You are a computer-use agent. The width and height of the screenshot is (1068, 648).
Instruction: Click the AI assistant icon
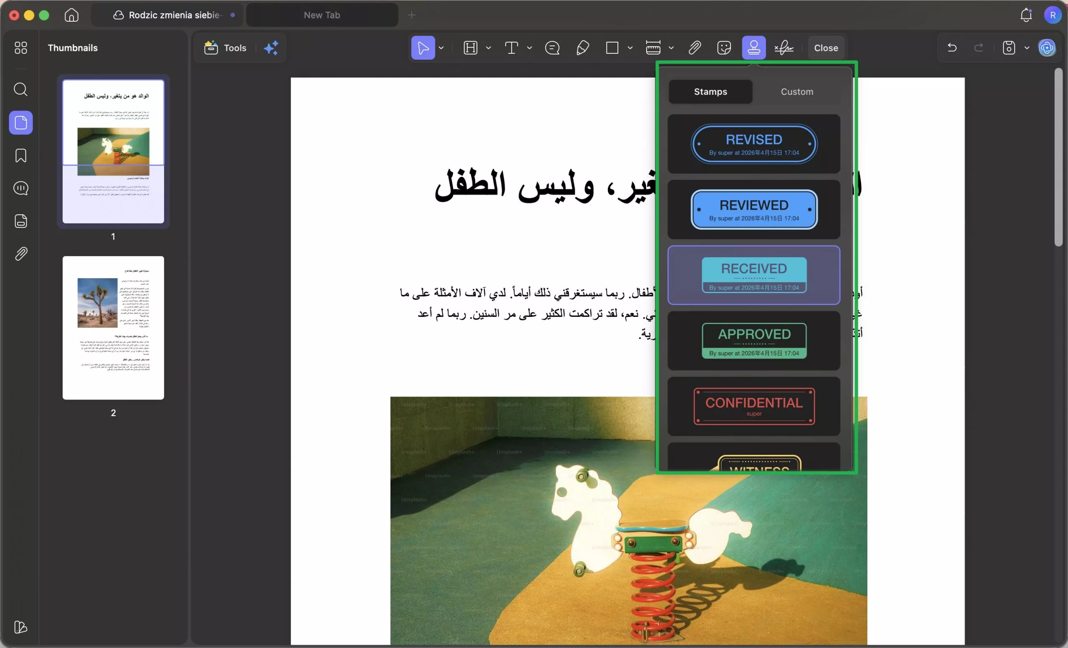(1048, 48)
